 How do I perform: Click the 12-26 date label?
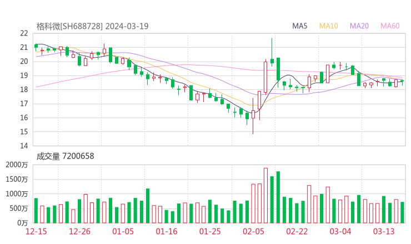79,231
